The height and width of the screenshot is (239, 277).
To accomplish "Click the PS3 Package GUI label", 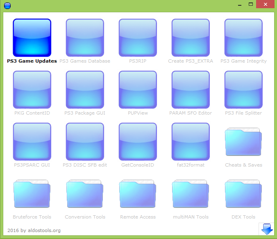I will click(x=85, y=113).
